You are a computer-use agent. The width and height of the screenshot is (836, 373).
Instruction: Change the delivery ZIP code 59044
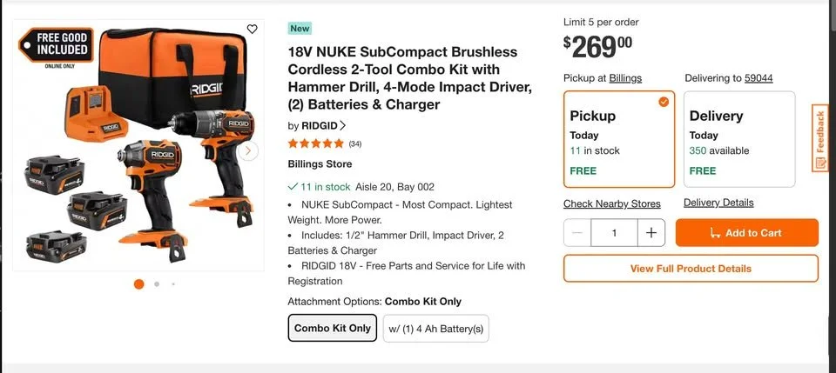pos(758,78)
